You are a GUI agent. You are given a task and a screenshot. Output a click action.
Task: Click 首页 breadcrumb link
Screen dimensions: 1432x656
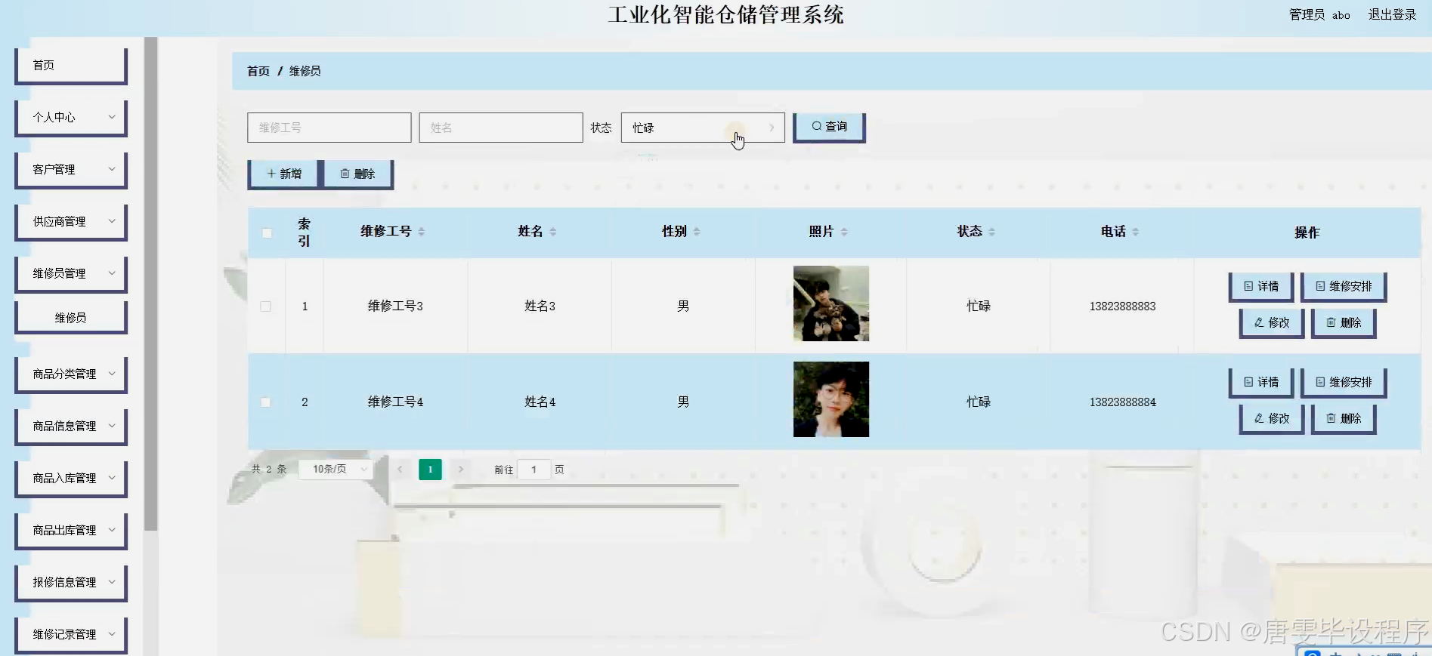[x=258, y=71]
